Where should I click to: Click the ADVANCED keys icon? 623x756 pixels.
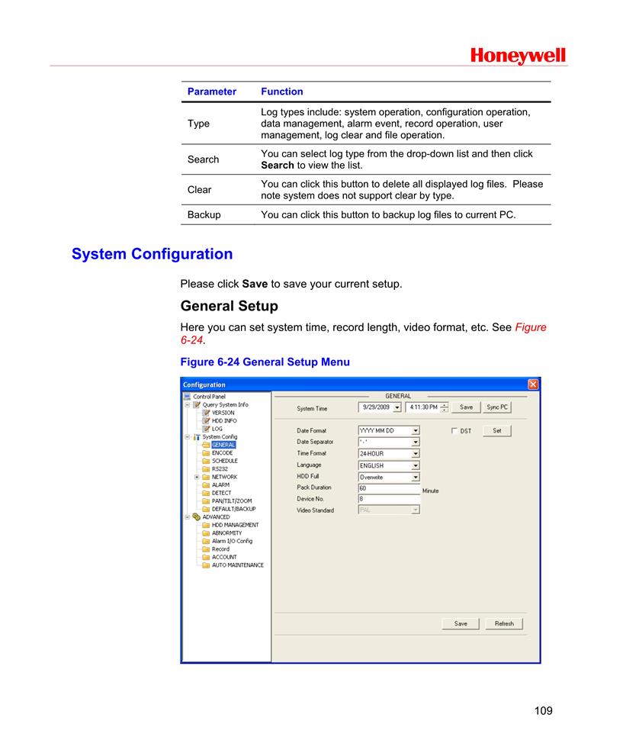197,517
